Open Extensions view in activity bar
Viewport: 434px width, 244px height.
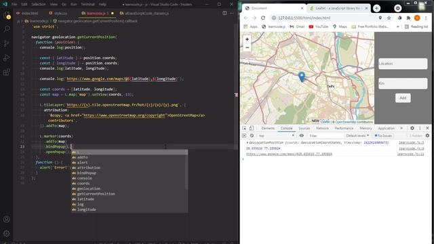tap(6, 73)
